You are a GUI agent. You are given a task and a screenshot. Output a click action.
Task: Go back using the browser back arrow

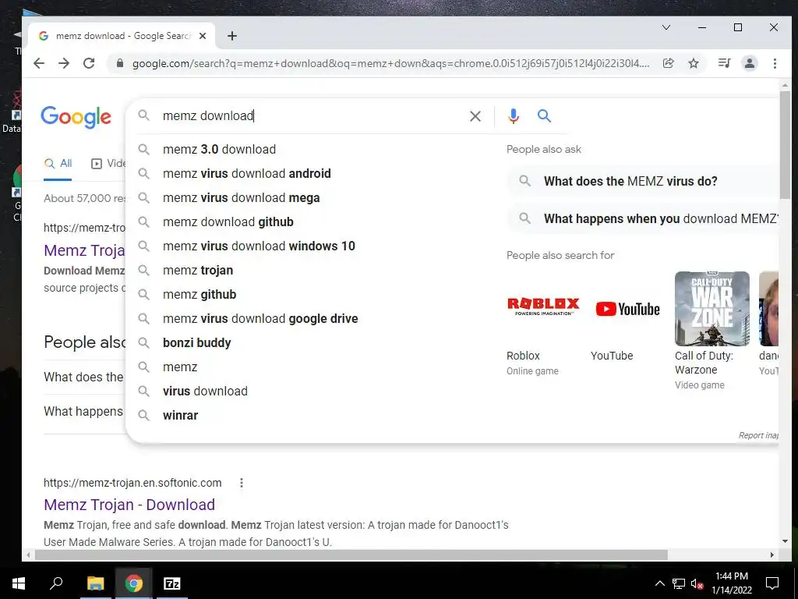(39, 63)
